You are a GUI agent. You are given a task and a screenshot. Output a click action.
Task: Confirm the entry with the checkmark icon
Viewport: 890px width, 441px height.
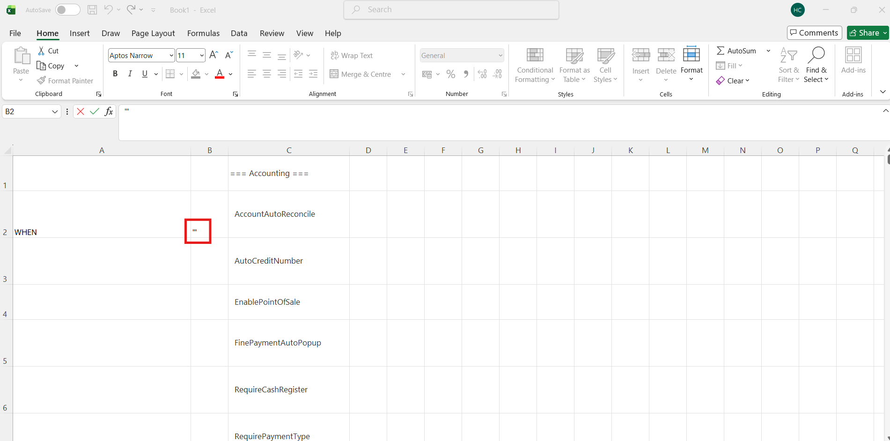click(95, 111)
